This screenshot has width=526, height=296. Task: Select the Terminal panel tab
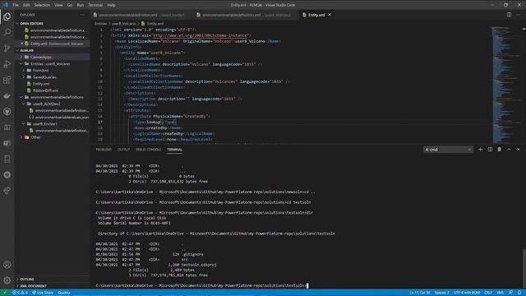[x=174, y=150]
